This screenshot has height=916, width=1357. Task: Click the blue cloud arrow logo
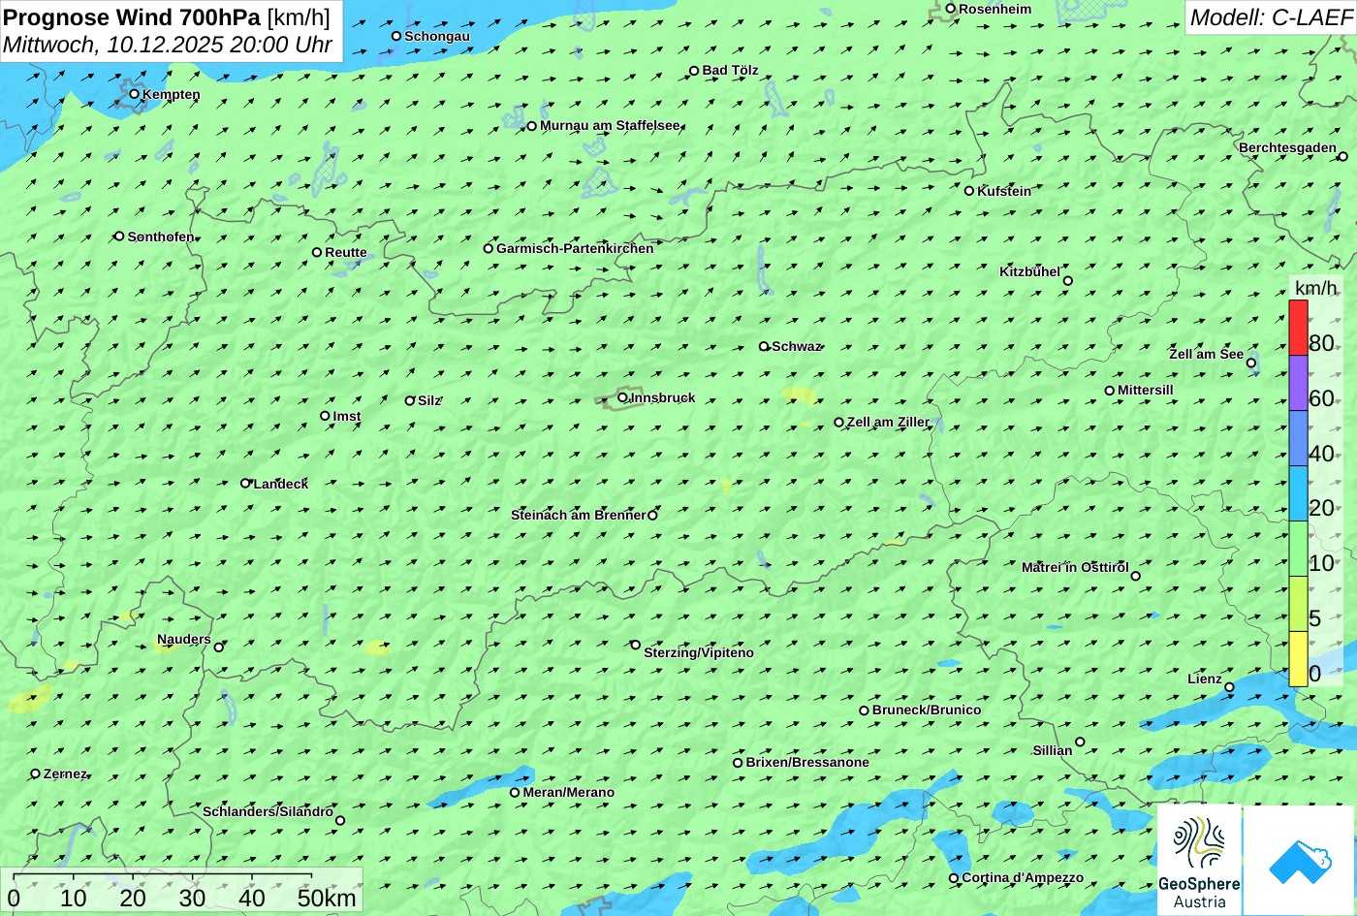(x=1299, y=861)
